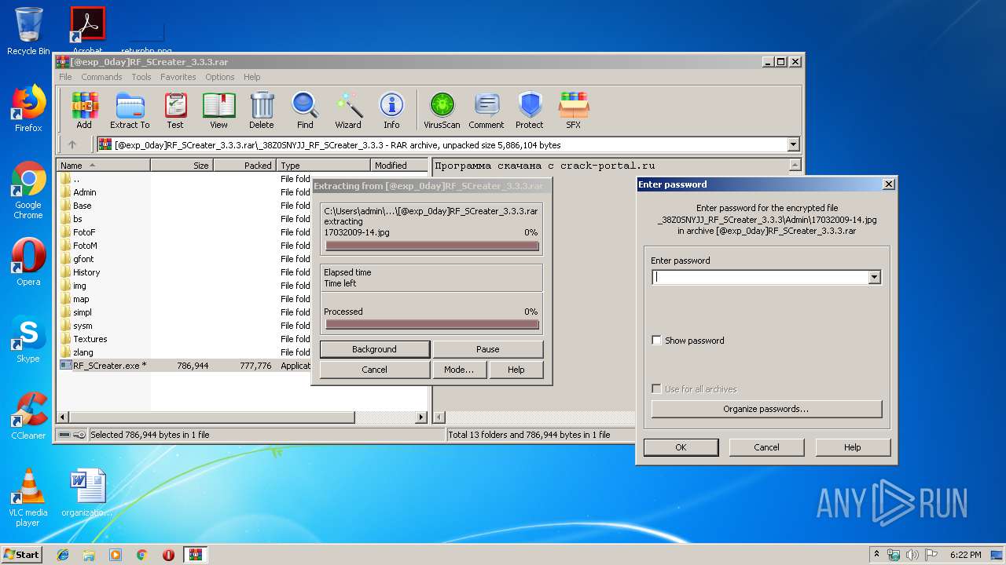Open the Favorites menu
Viewport: 1006px width, 565px height.
(178, 77)
